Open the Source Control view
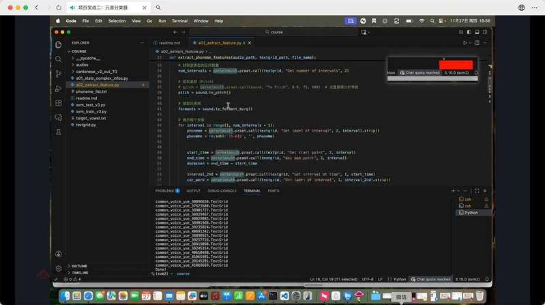This screenshot has height=305, width=545. click(59, 73)
